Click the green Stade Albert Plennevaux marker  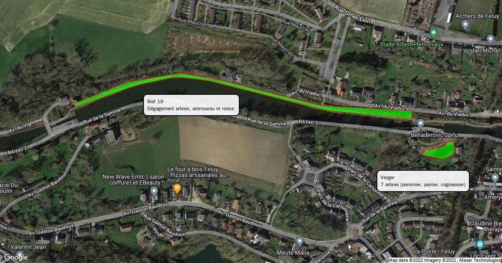(434, 33)
